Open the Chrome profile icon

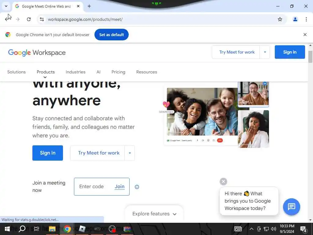[295, 19]
